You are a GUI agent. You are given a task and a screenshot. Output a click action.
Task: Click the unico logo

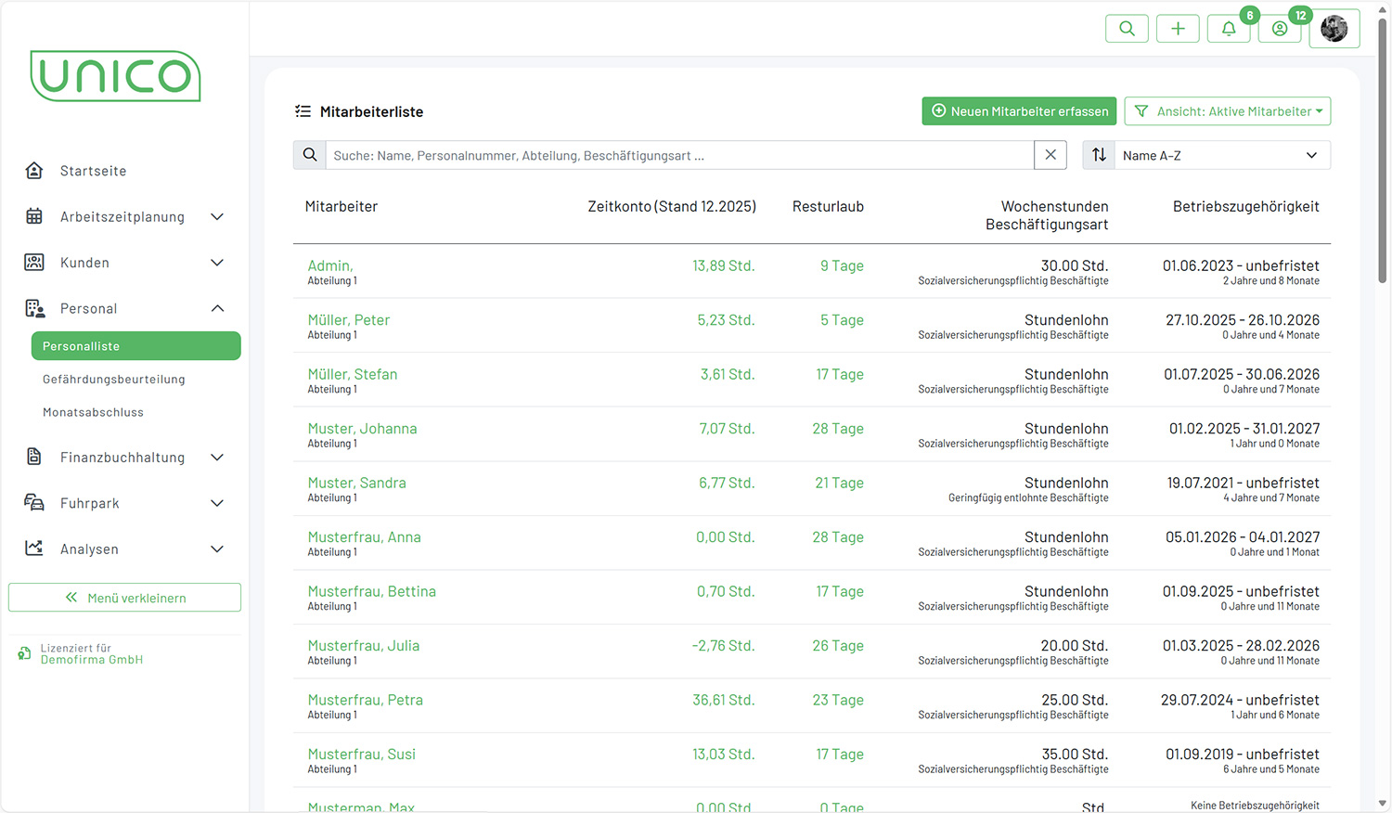click(x=116, y=76)
